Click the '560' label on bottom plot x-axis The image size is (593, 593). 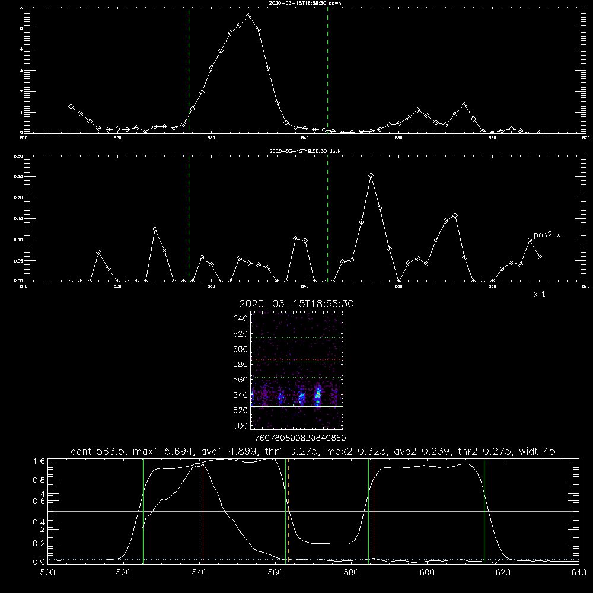pyautogui.click(x=275, y=573)
